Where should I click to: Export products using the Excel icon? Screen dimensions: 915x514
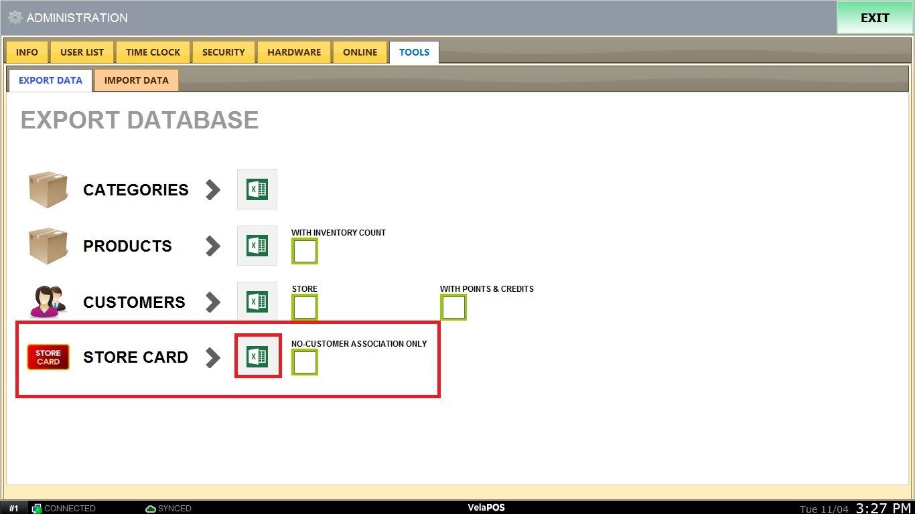coord(257,246)
